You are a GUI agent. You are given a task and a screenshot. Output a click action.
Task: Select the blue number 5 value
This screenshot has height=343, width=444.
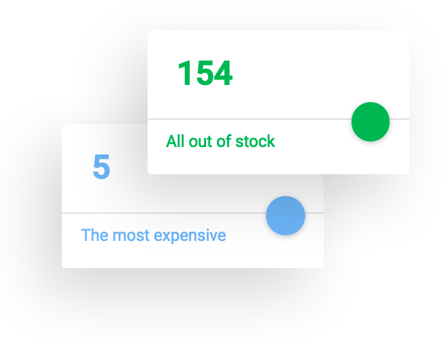(101, 167)
